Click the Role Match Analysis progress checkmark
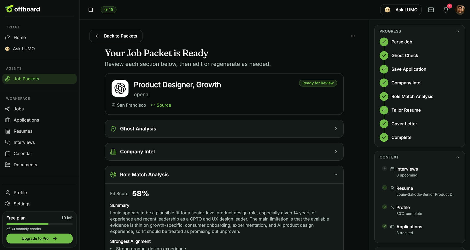 [x=384, y=97]
